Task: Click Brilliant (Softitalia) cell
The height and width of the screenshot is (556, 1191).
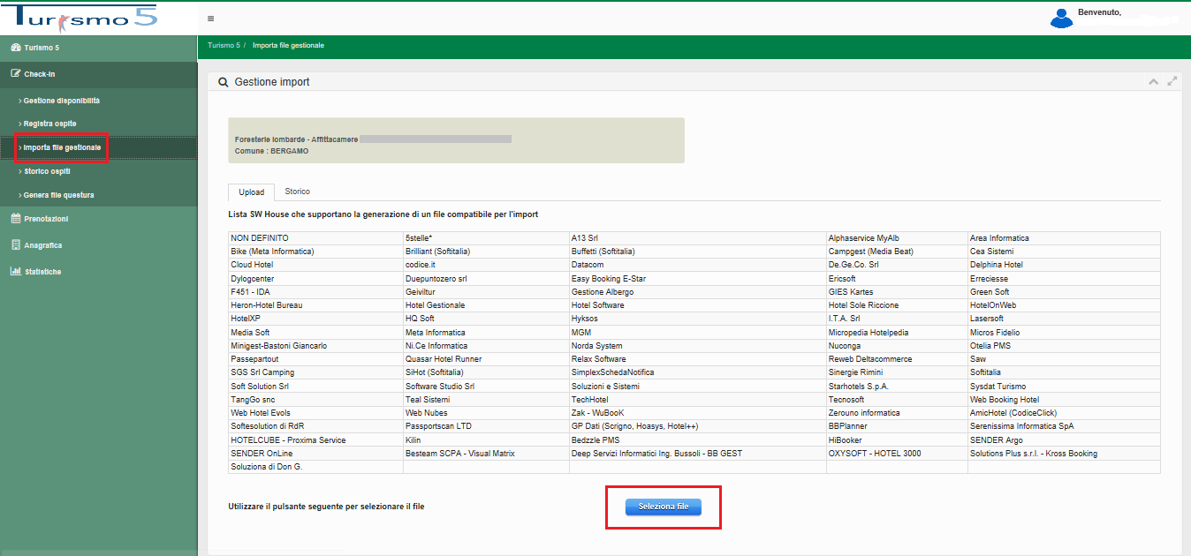Action: click(x=486, y=252)
